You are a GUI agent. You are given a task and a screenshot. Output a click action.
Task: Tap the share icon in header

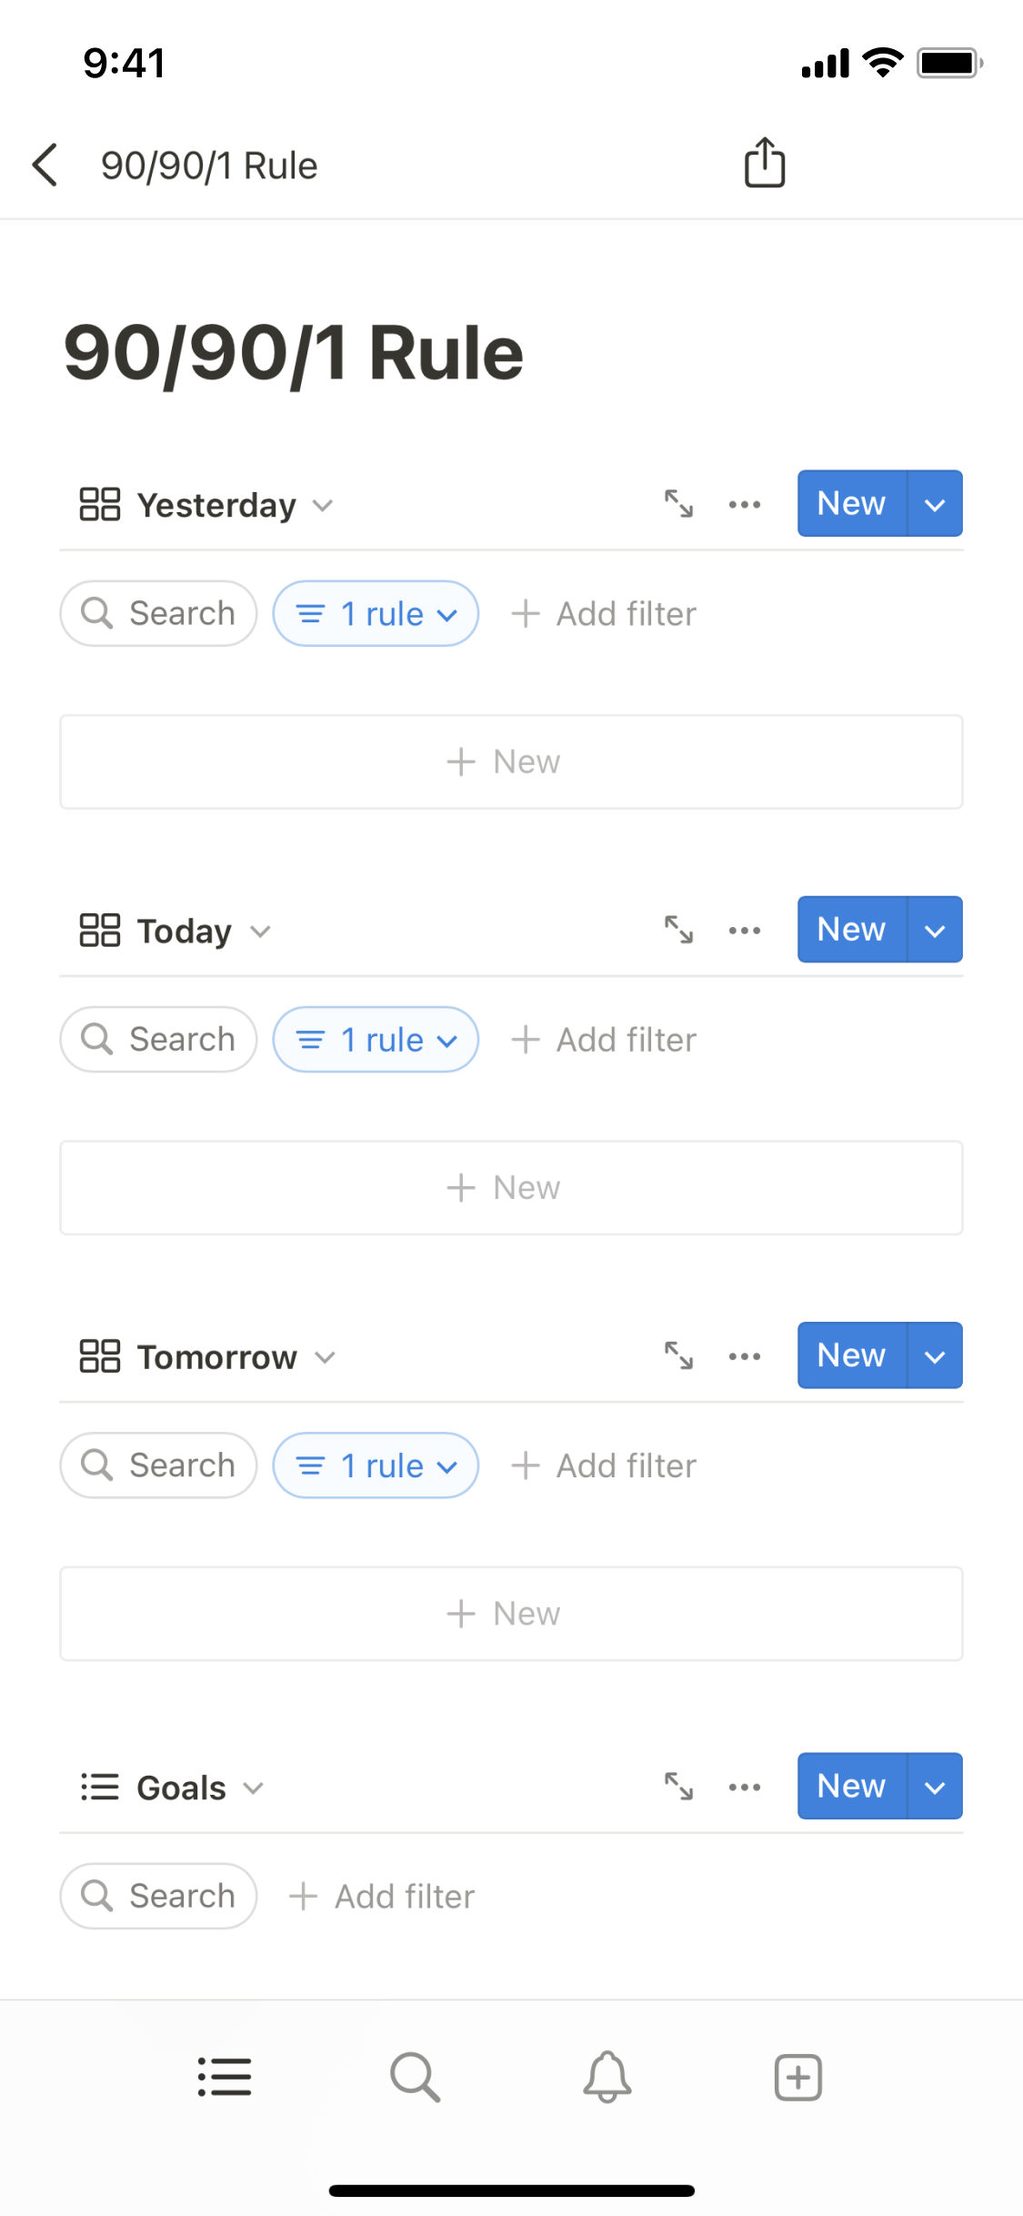coord(764,164)
